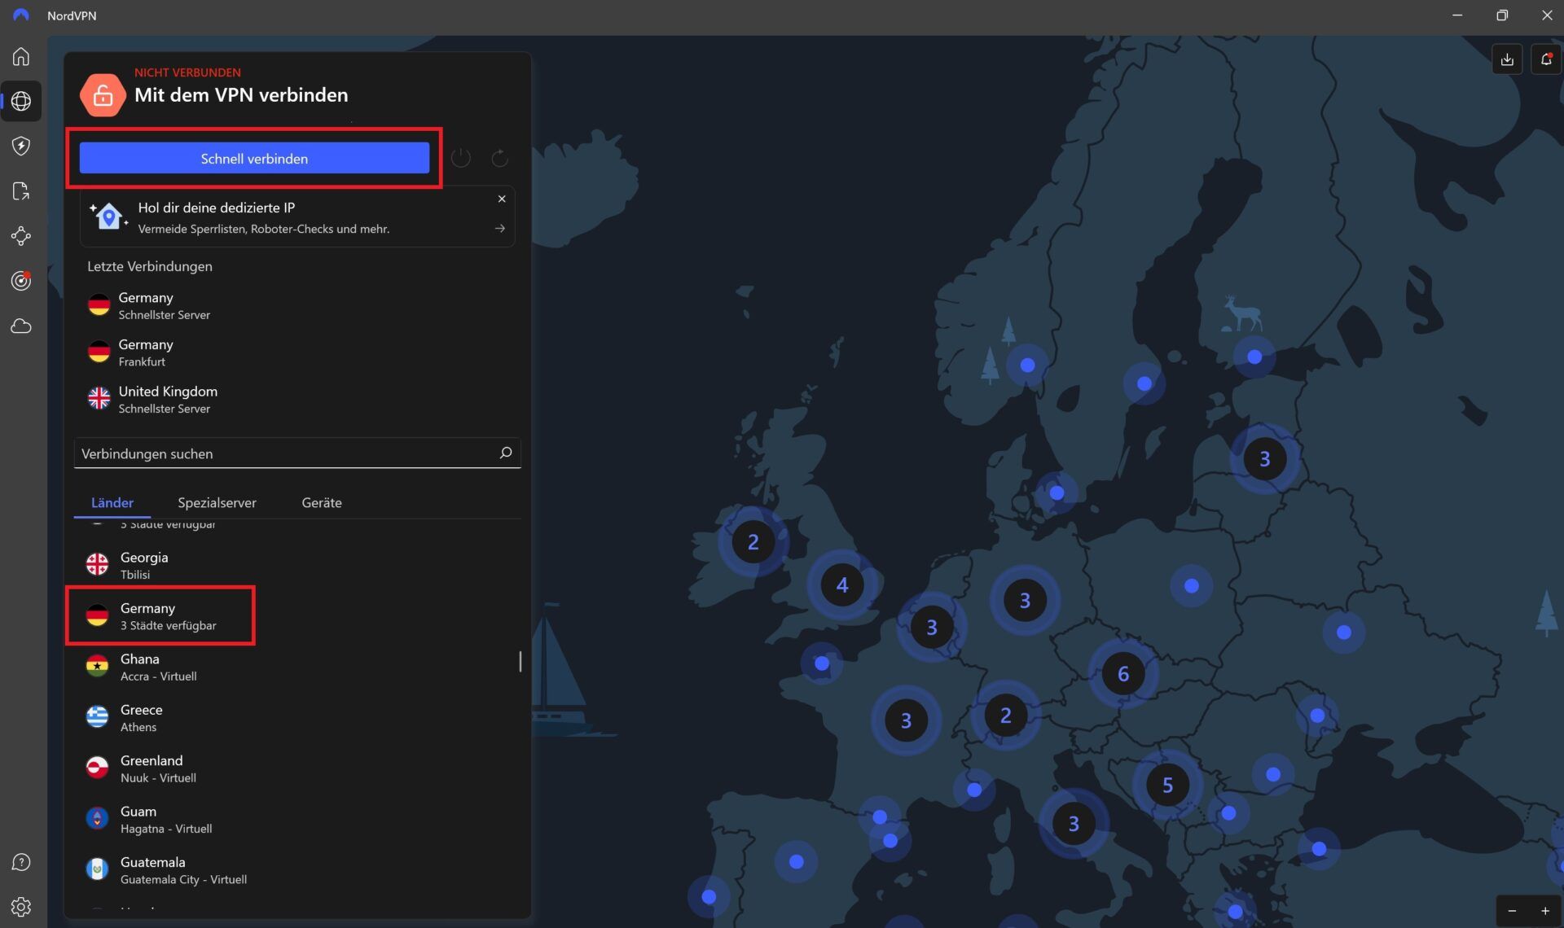Screen dimensions: 1564x928
Task: Switch to the Geräte tab
Action: pyautogui.click(x=322, y=502)
